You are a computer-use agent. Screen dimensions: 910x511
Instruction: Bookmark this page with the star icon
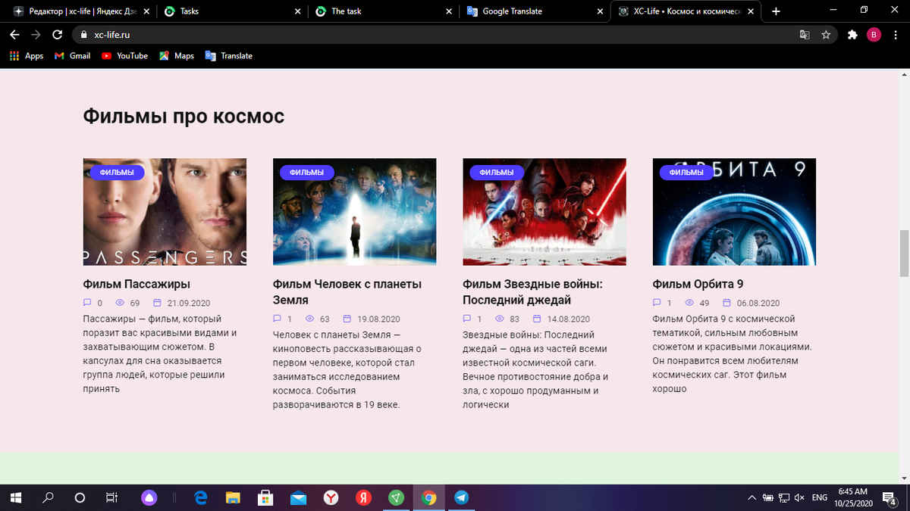[826, 35]
